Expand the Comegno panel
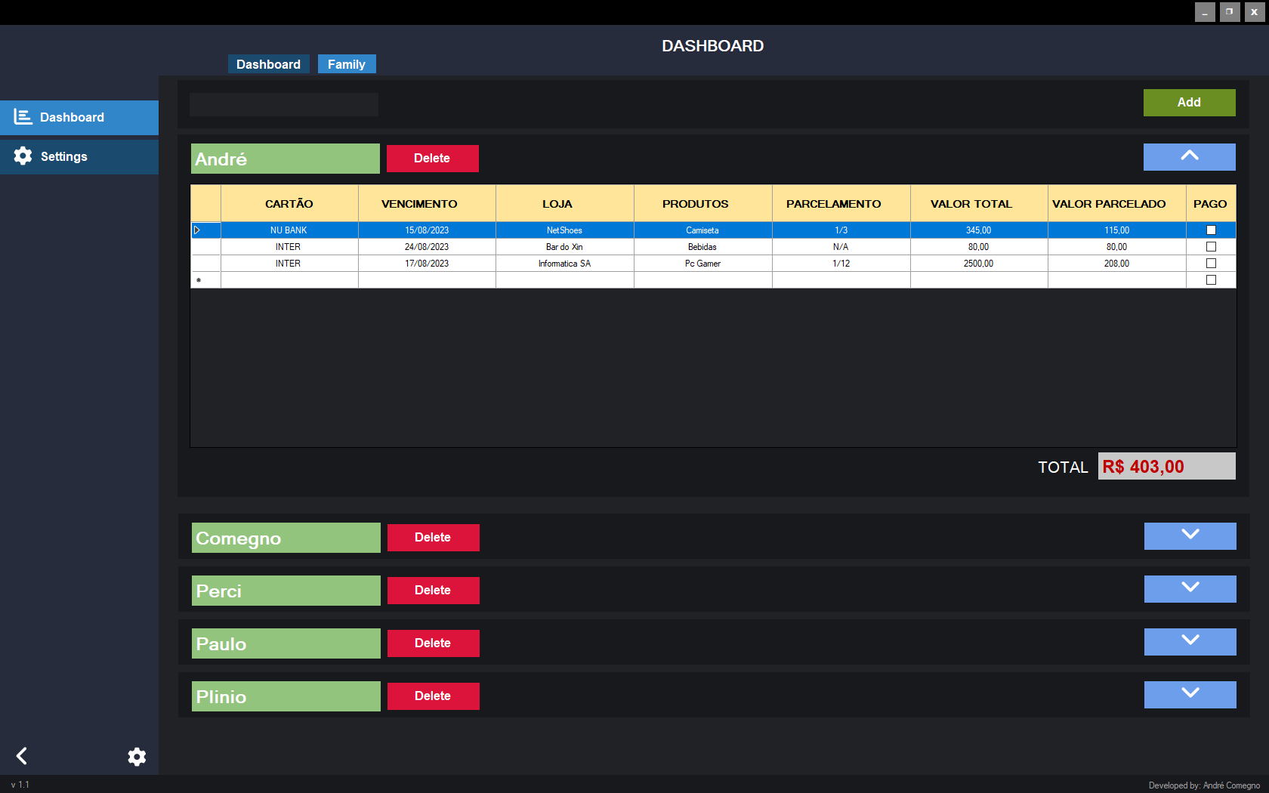Image resolution: width=1269 pixels, height=793 pixels. 1190,536
